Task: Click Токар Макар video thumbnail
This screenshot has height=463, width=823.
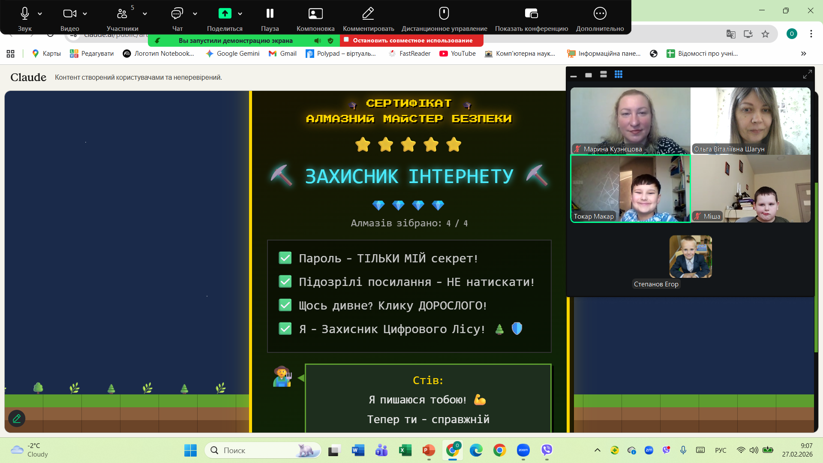Action: [631, 189]
